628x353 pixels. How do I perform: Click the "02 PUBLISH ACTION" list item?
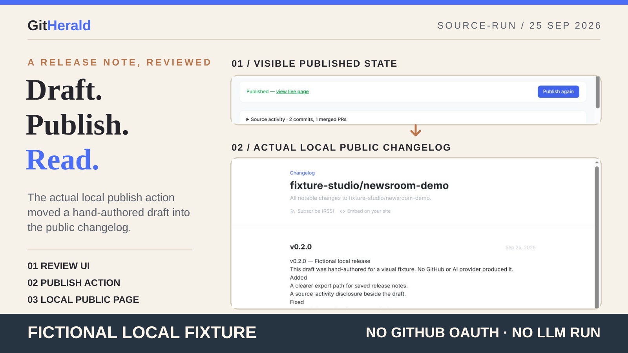74,283
